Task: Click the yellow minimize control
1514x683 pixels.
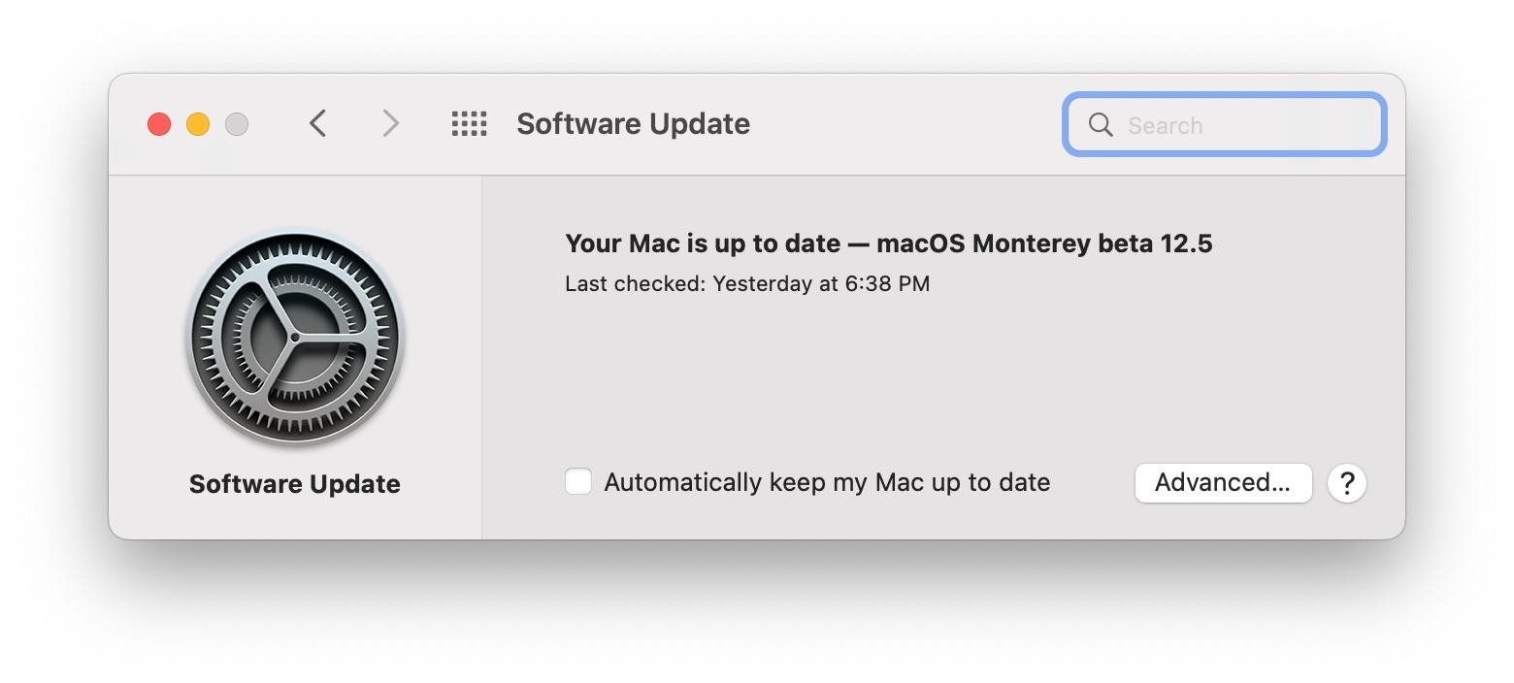Action: [198, 123]
